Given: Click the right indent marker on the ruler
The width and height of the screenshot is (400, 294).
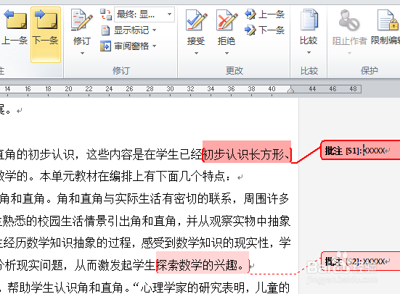Looking at the screenshot, I should pyautogui.click(x=290, y=90).
